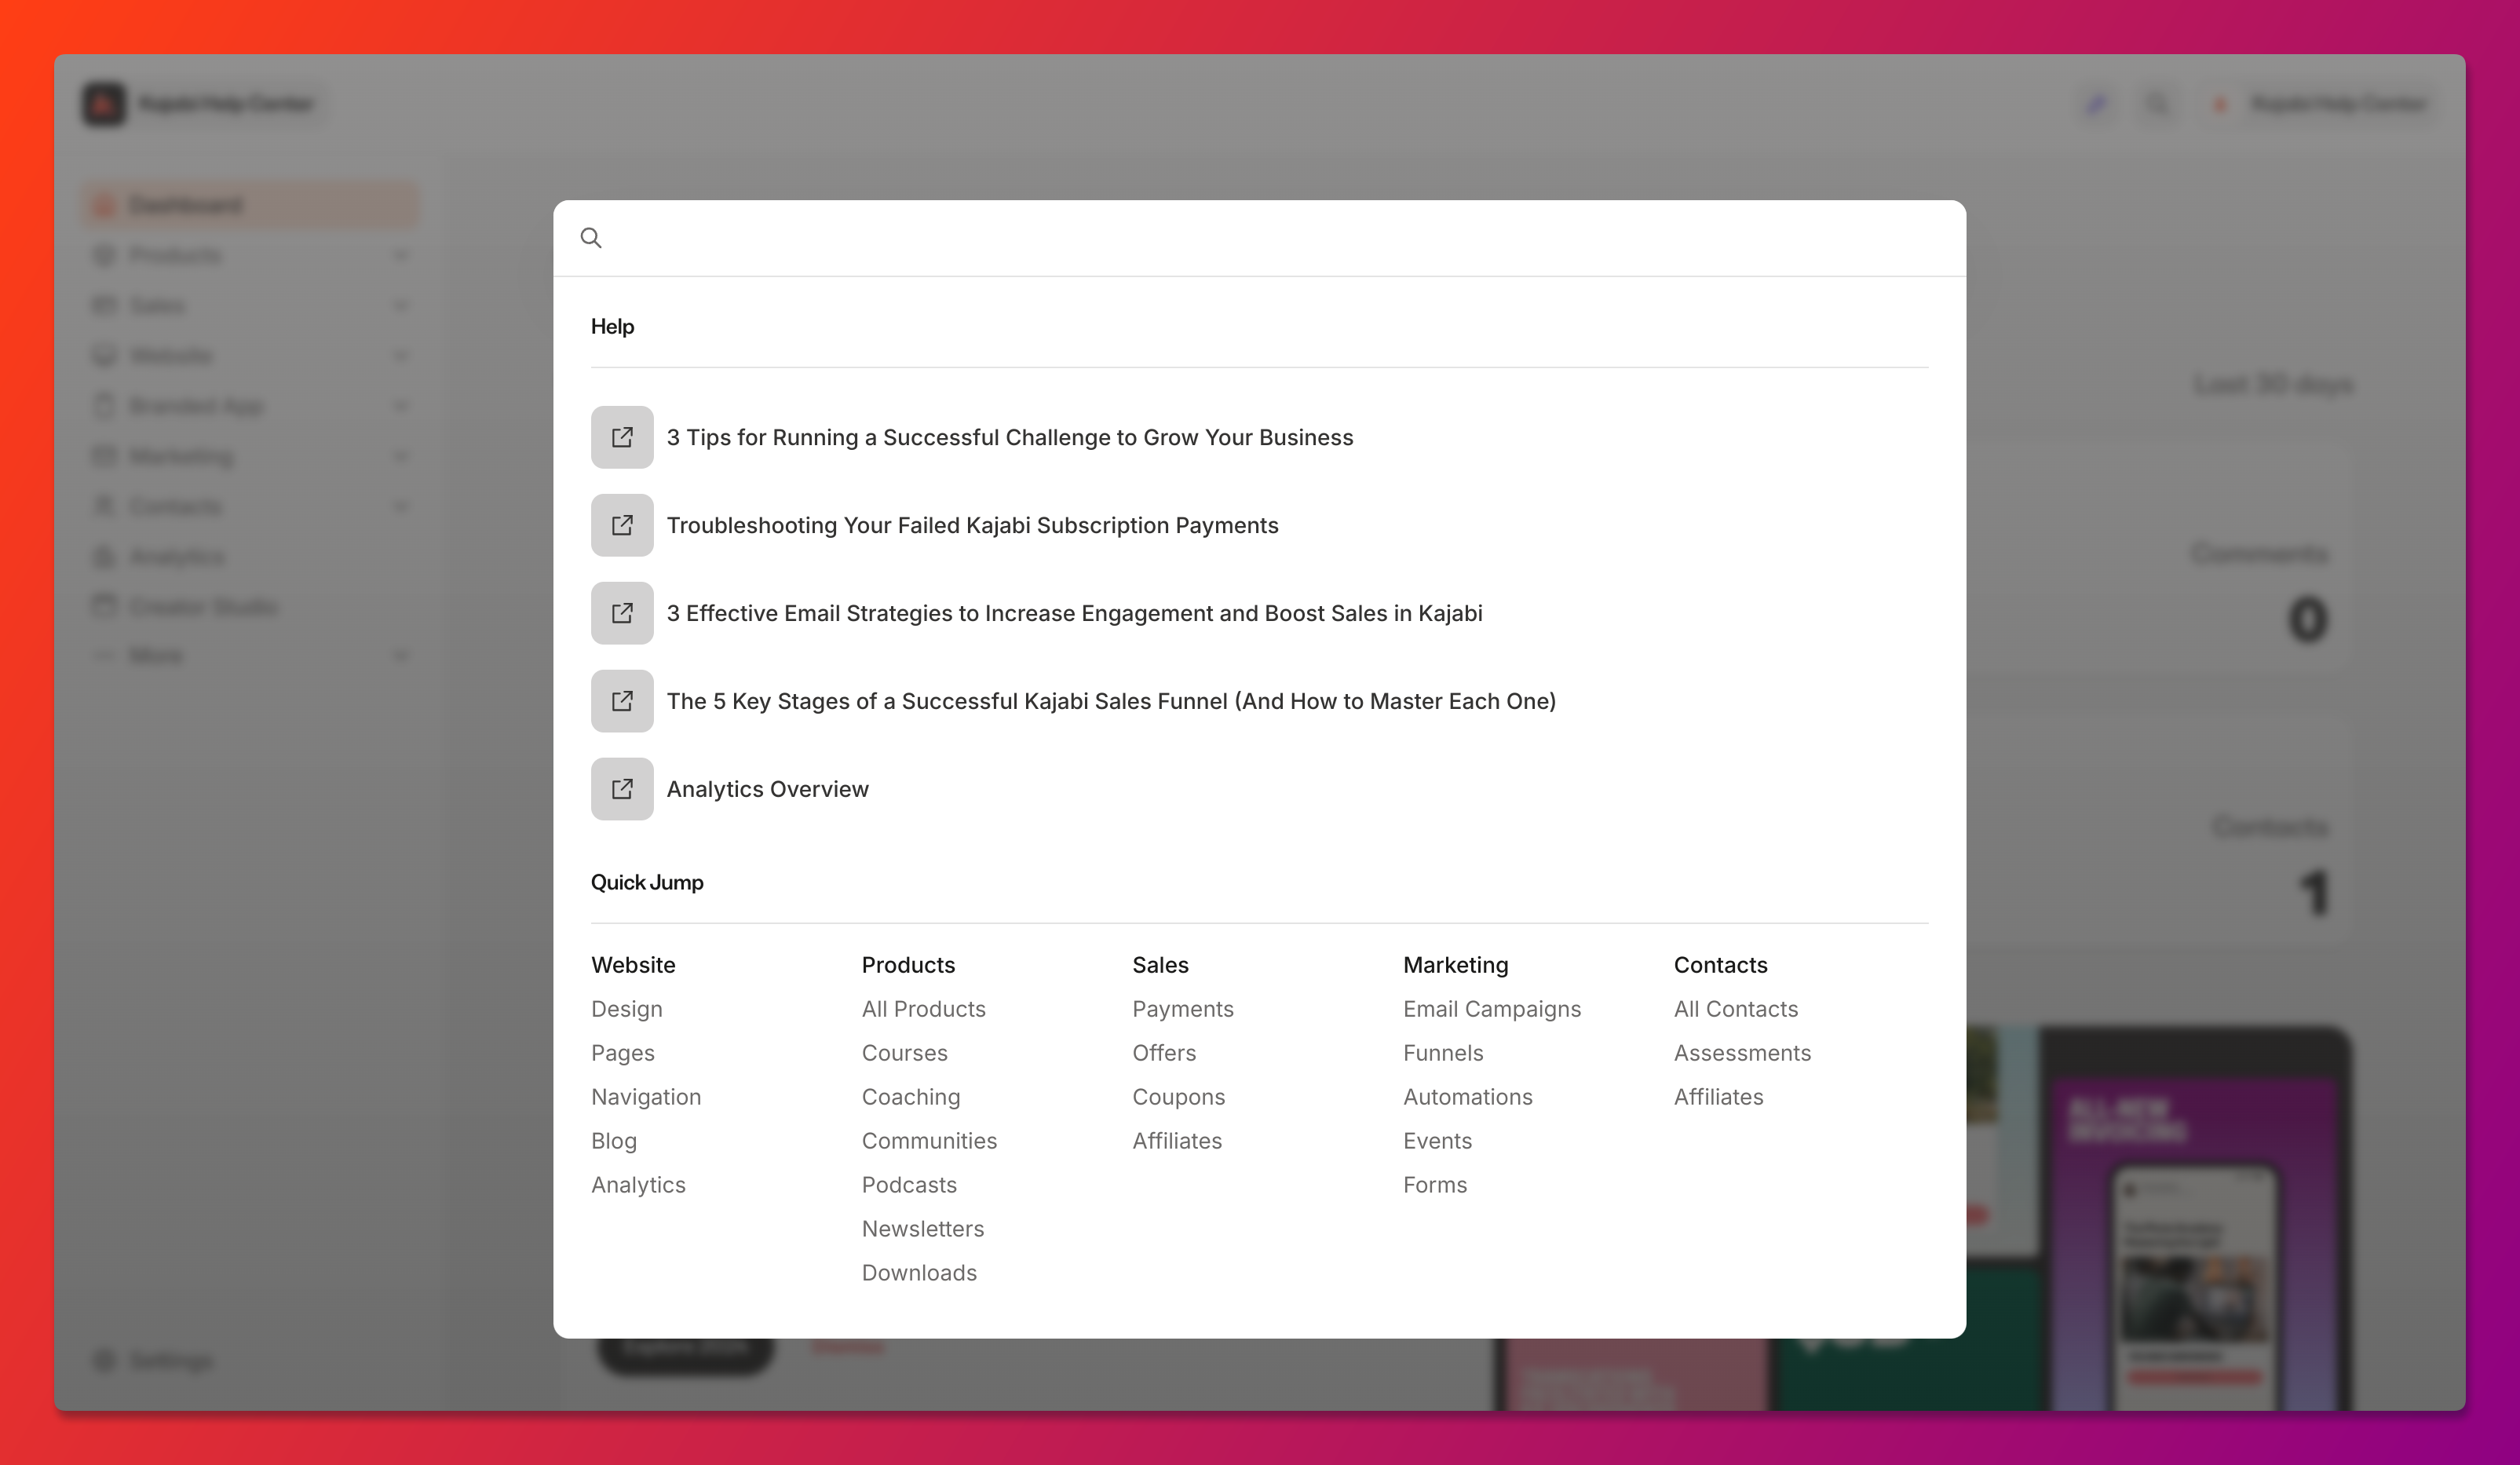Jump to Coaching

pos(911,1097)
